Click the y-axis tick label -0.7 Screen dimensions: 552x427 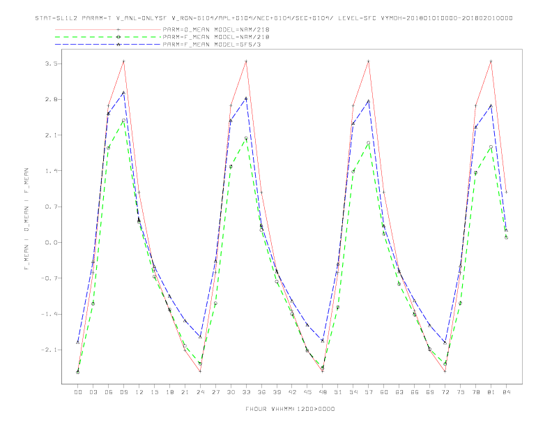[x=49, y=278]
